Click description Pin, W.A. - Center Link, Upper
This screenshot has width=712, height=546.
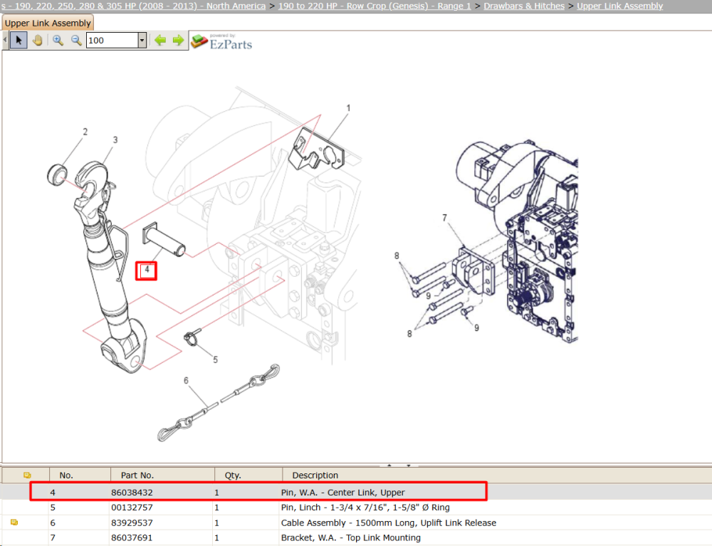[x=343, y=493]
